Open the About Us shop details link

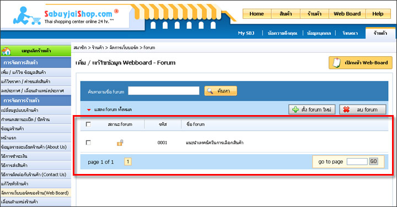34,147
